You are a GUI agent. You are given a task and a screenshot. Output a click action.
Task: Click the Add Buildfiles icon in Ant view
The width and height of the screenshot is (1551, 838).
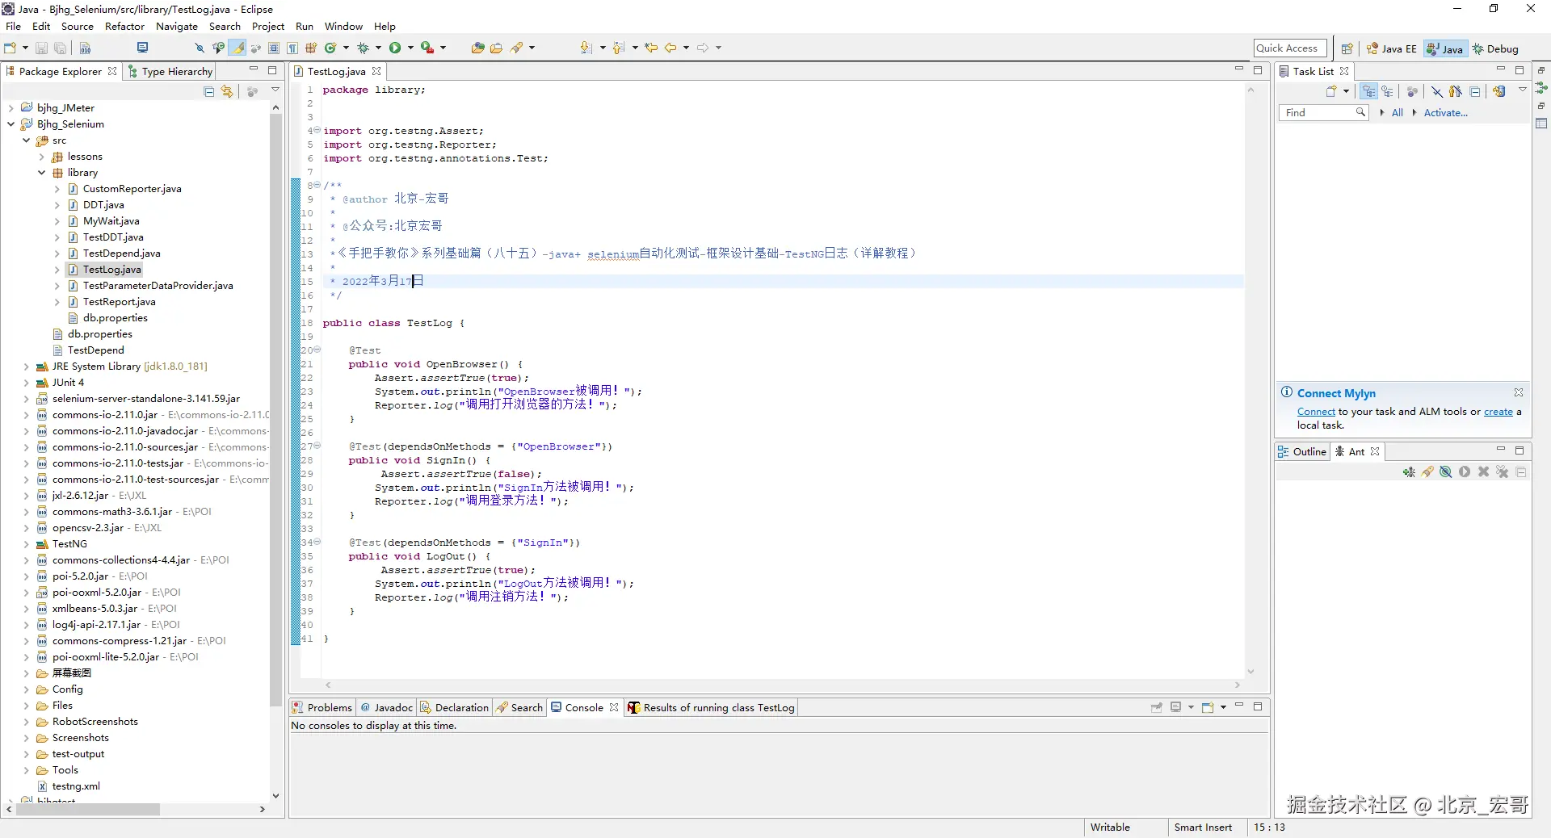click(x=1409, y=472)
